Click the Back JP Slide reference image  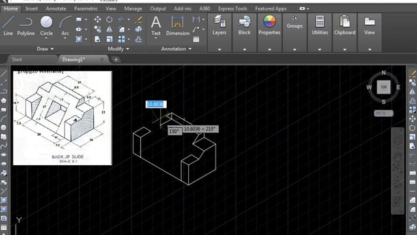point(63,117)
